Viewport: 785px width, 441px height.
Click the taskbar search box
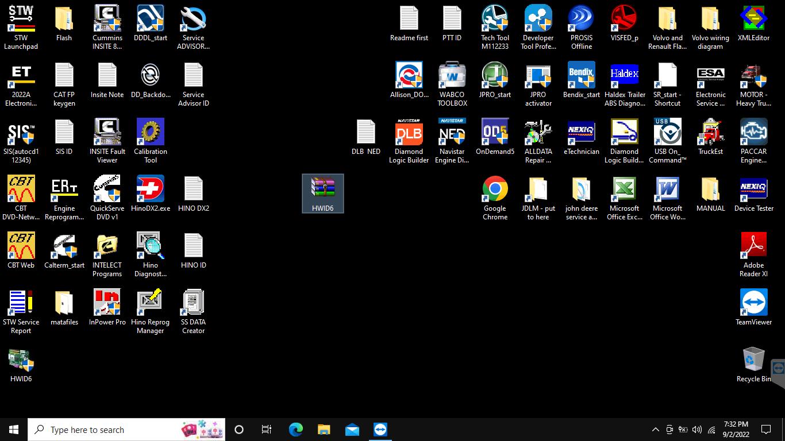[126, 430]
